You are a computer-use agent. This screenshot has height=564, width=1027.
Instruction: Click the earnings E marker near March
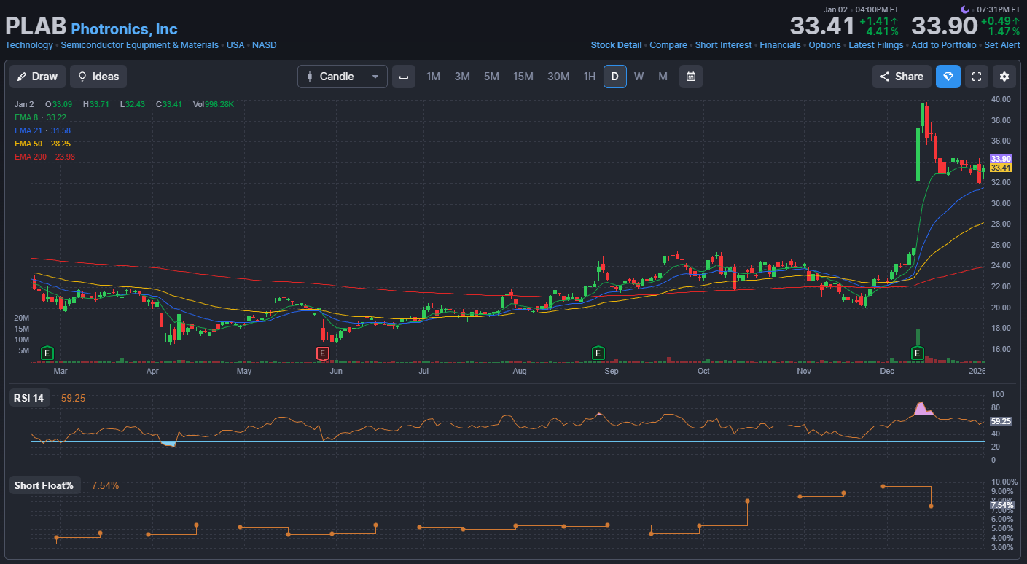click(x=47, y=353)
